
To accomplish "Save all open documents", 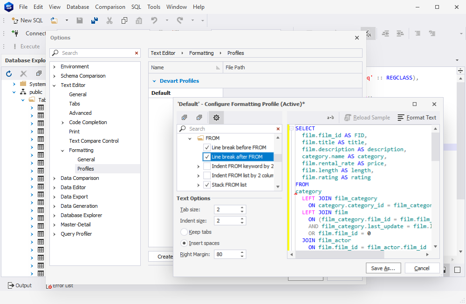I will click(x=94, y=20).
